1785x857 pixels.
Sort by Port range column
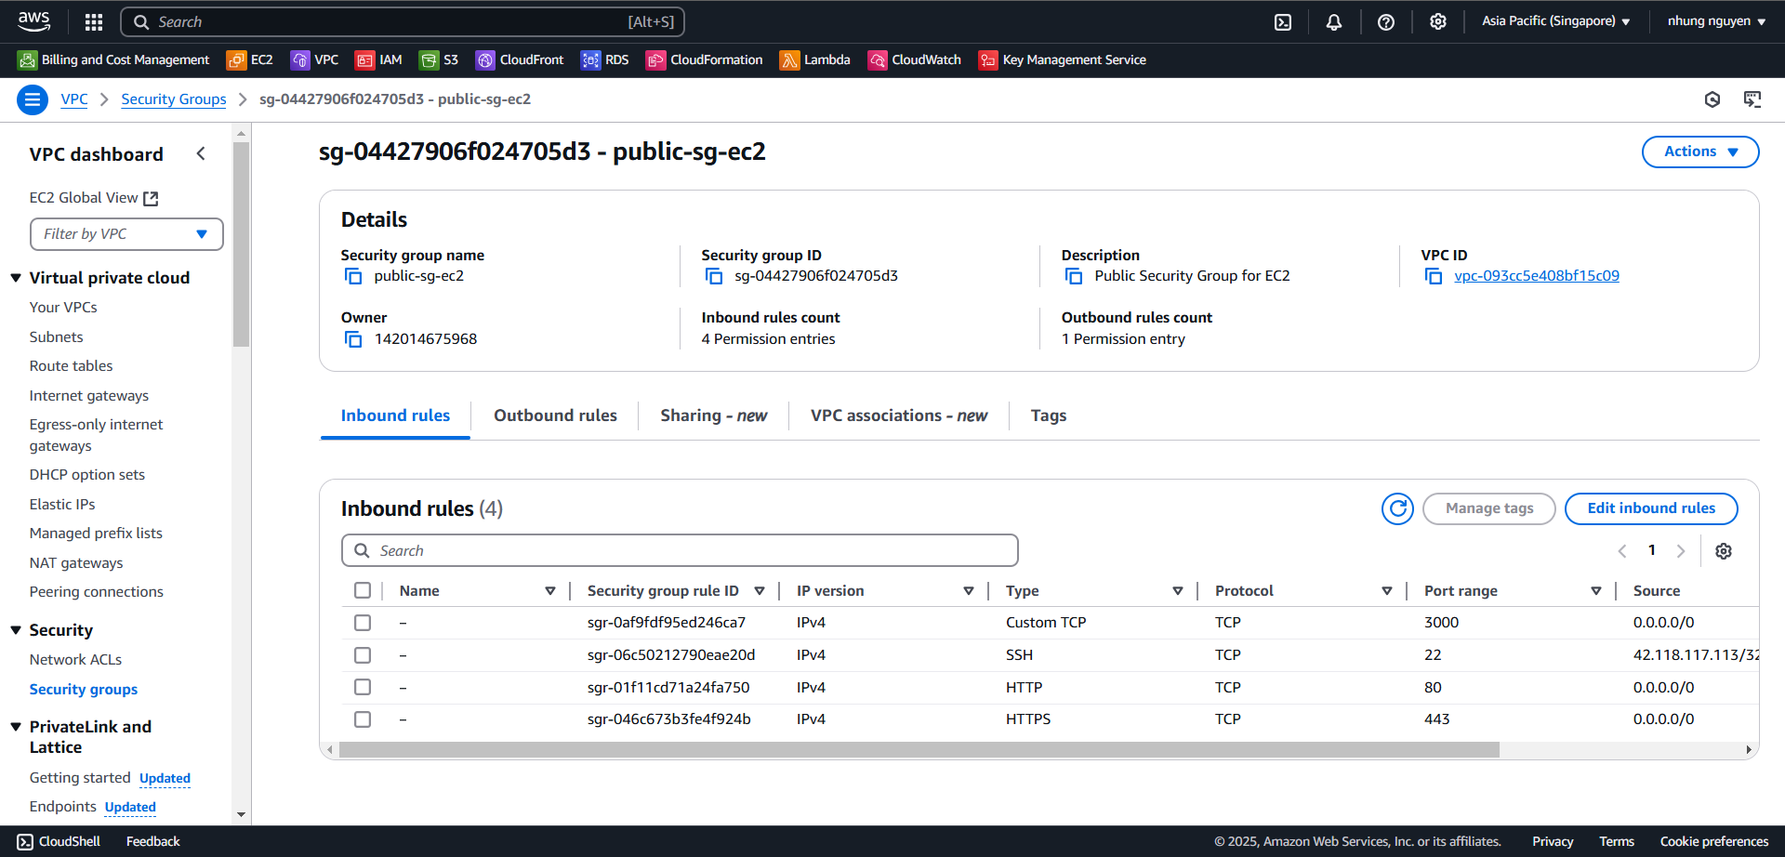[1596, 591]
